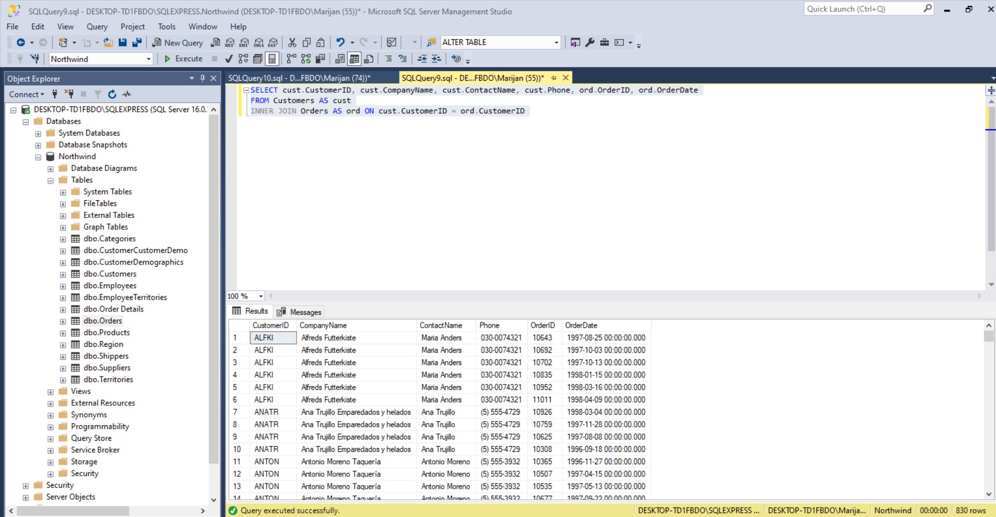996x517 pixels.
Task: Undo the last edit with the Undo arrow
Action: [340, 42]
